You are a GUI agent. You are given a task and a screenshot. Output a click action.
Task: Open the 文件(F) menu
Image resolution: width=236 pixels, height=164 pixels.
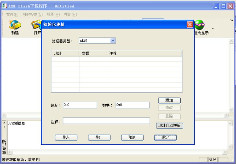point(12,14)
